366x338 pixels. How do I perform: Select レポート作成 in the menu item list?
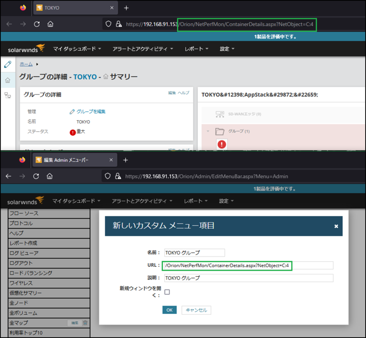(x=49, y=243)
